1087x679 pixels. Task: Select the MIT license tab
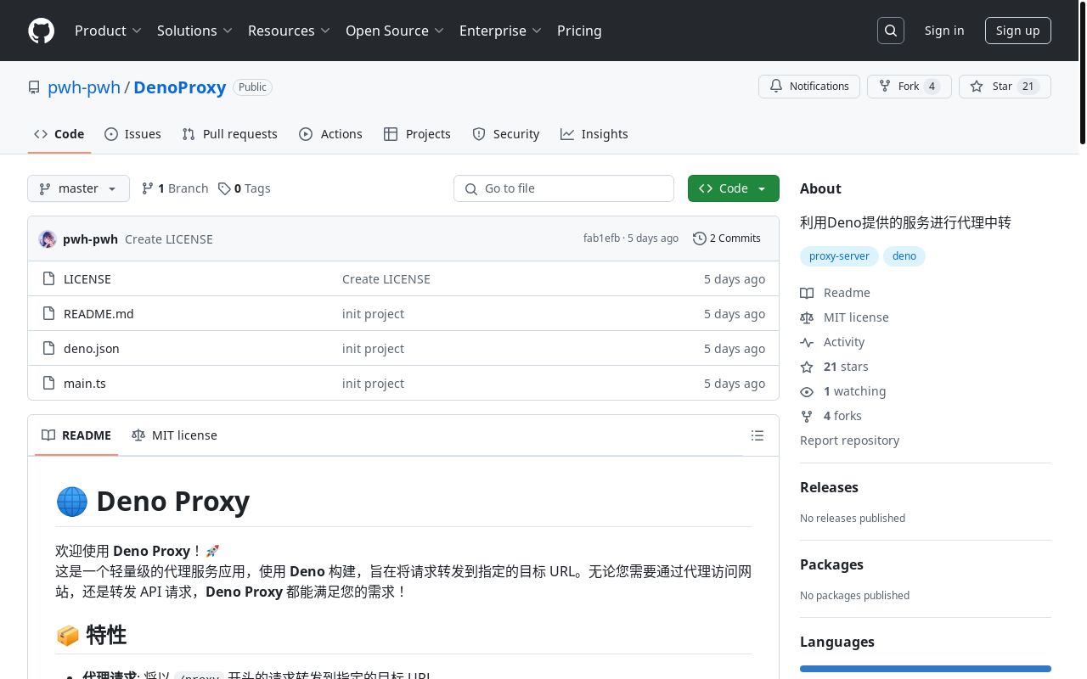(x=175, y=435)
